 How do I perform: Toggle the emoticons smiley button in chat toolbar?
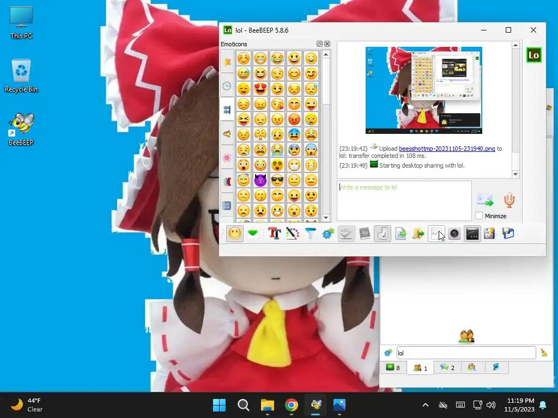pyautogui.click(x=234, y=233)
